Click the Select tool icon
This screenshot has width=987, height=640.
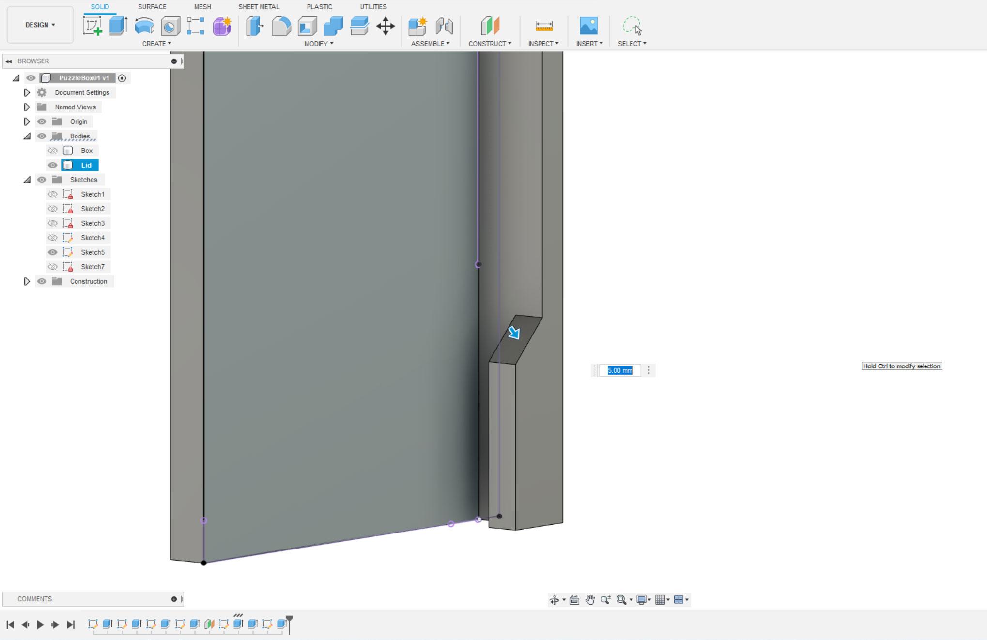(x=632, y=26)
